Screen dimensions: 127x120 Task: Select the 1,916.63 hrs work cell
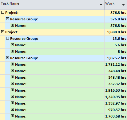(116, 91)
